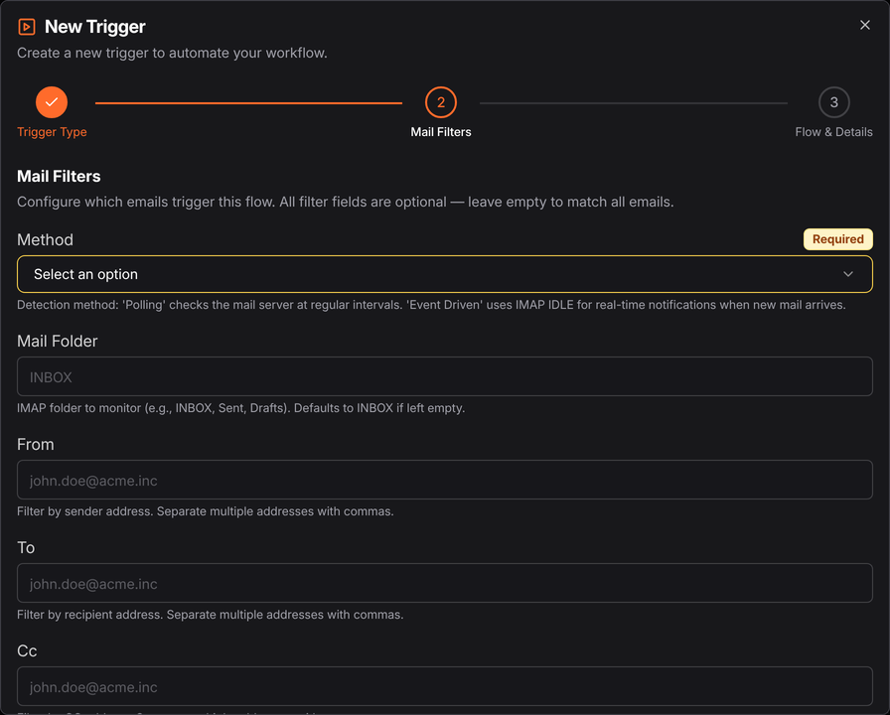Open the Method dropdown
Image resolution: width=890 pixels, height=715 pixels.
click(444, 274)
